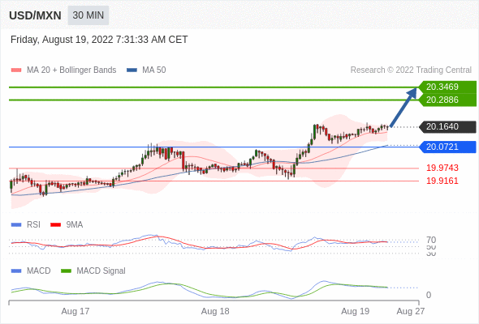479x324 pixels.
Task: Click the red 19.9161 support label
Action: [442, 181]
